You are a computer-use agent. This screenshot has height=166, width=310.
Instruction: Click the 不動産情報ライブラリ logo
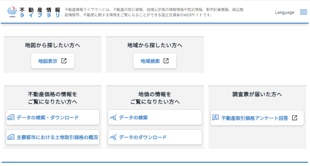coord(34,12)
